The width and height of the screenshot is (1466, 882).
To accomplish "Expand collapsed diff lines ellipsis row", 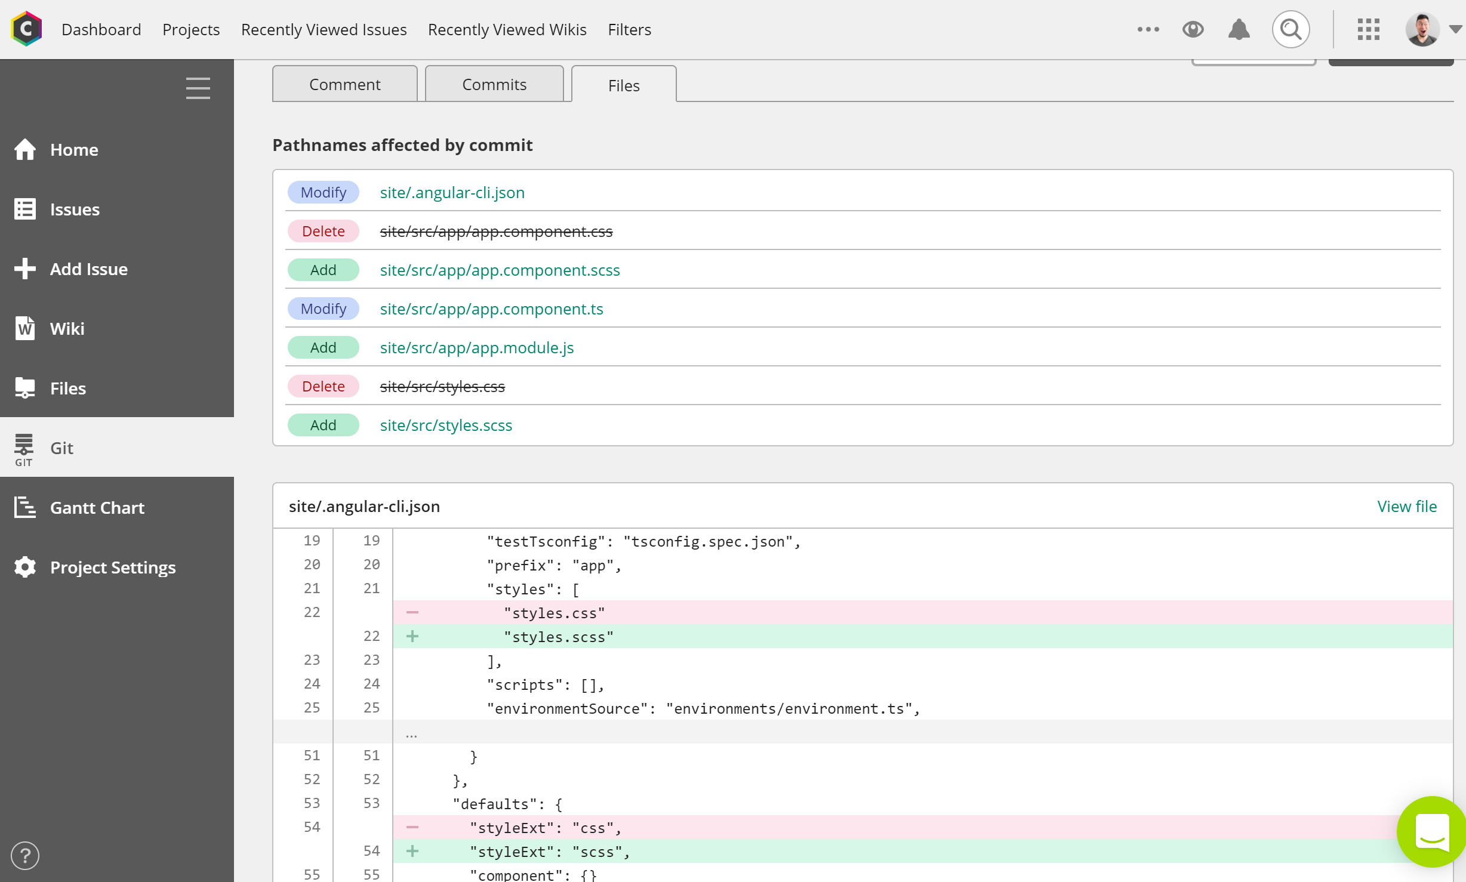I will pyautogui.click(x=411, y=733).
